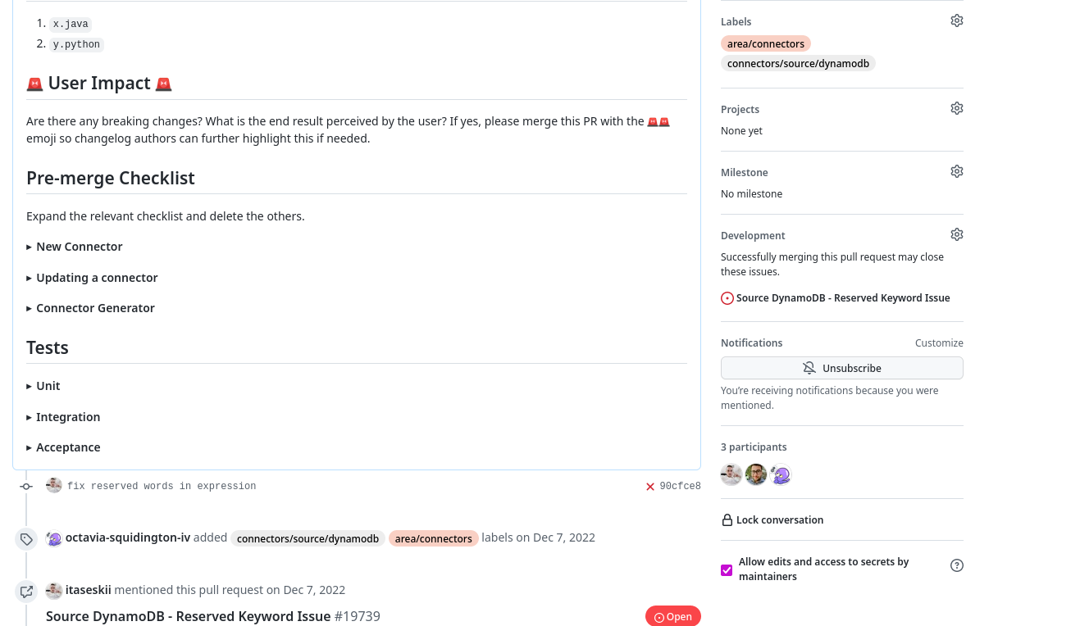Click the open issue icon in Development
The width and height of the screenshot is (1080, 626).
(727, 298)
